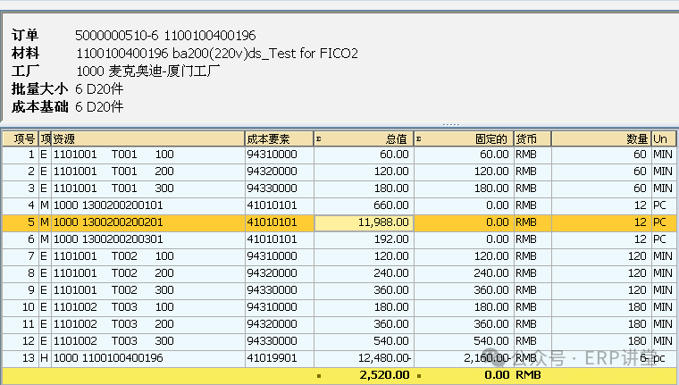Select row 10 resource 1101002 T003 100
This screenshot has width=679, height=385.
pyautogui.click(x=148, y=307)
